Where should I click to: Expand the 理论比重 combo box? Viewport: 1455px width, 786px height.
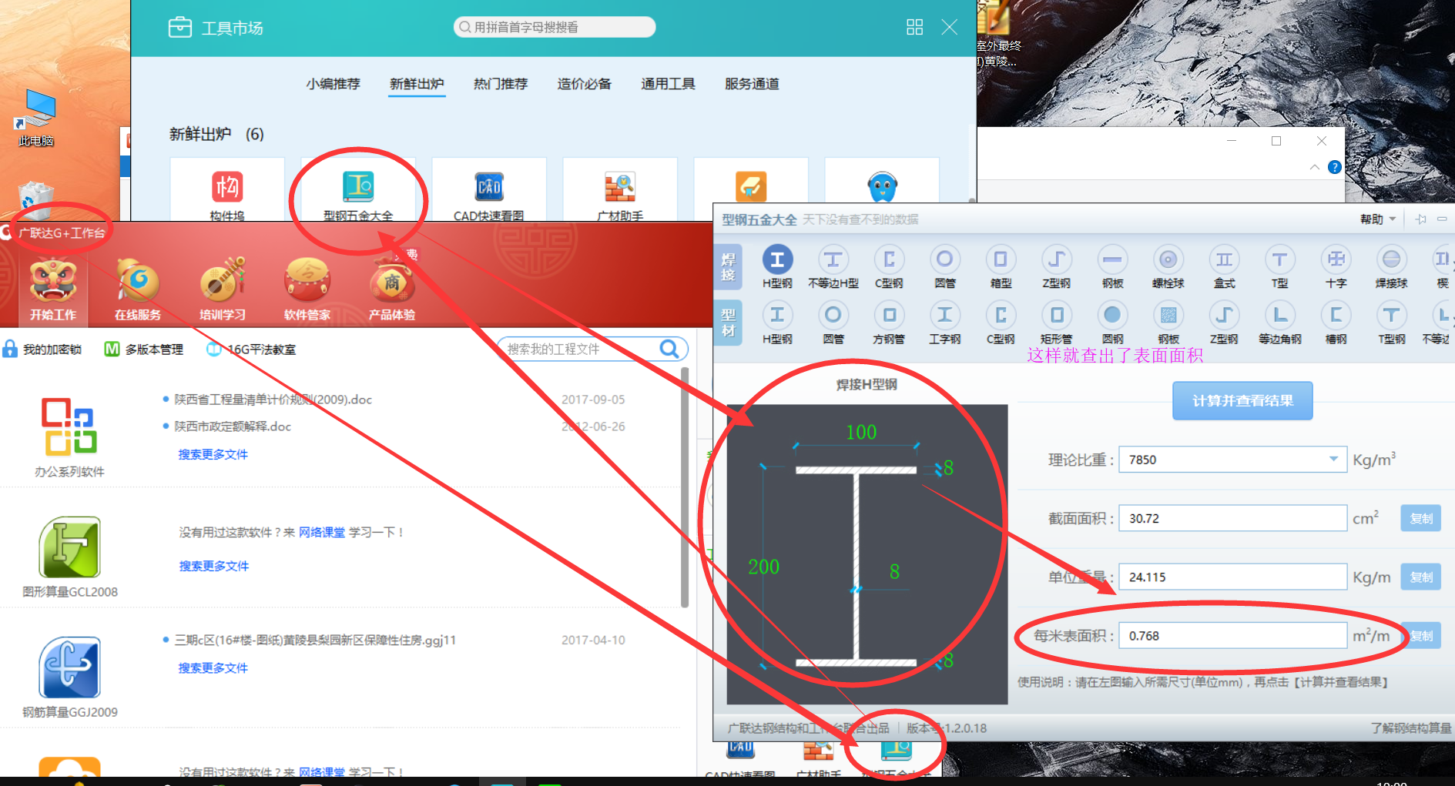coord(1333,460)
